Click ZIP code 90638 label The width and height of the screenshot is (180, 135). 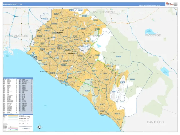45,19
